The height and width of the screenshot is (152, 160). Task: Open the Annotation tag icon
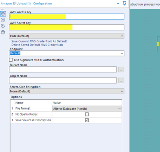[x=3, y=26]
